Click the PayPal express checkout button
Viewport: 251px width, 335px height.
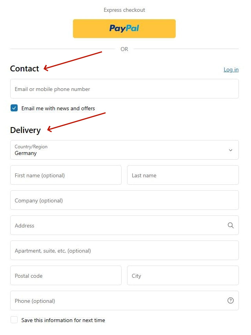click(124, 29)
